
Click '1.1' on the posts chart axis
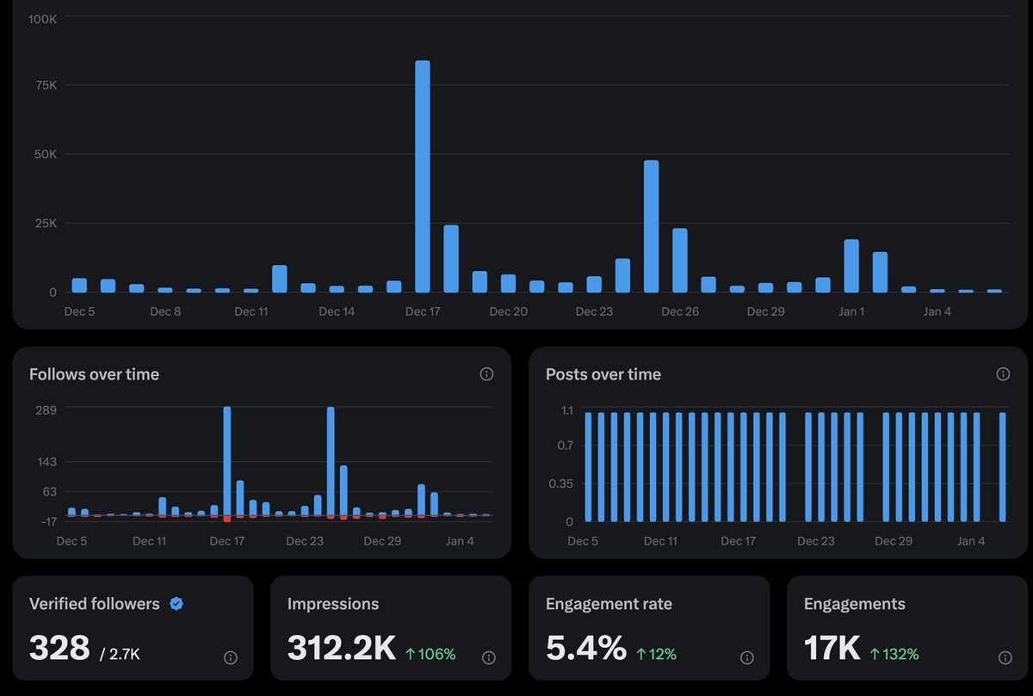click(567, 410)
